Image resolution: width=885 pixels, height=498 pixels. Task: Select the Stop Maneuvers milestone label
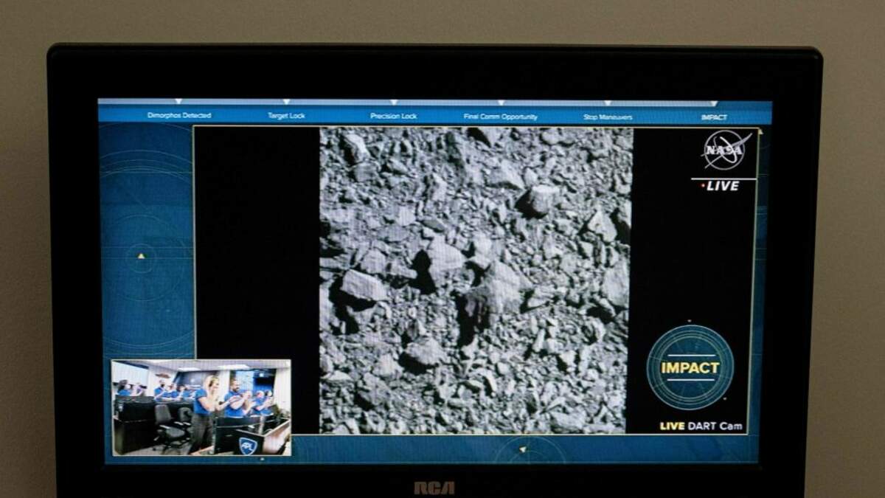pos(608,117)
